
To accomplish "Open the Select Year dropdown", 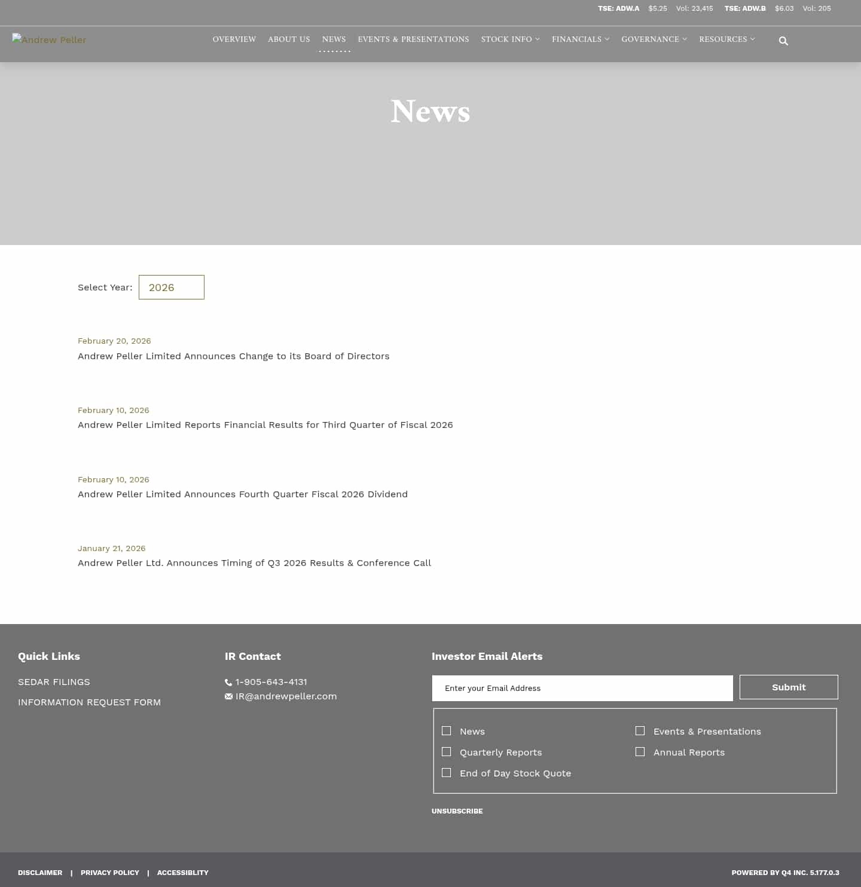I will 172,287.
